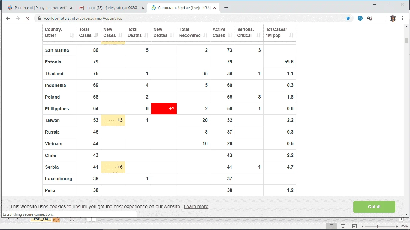Click the browser vertical scrollbar thumb
The image size is (410, 230).
[x=406, y=41]
